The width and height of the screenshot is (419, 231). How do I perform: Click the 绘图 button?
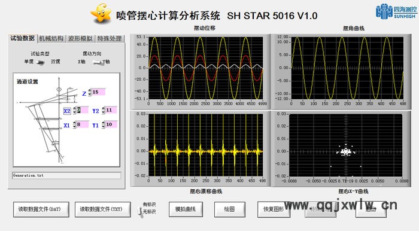[230, 209]
